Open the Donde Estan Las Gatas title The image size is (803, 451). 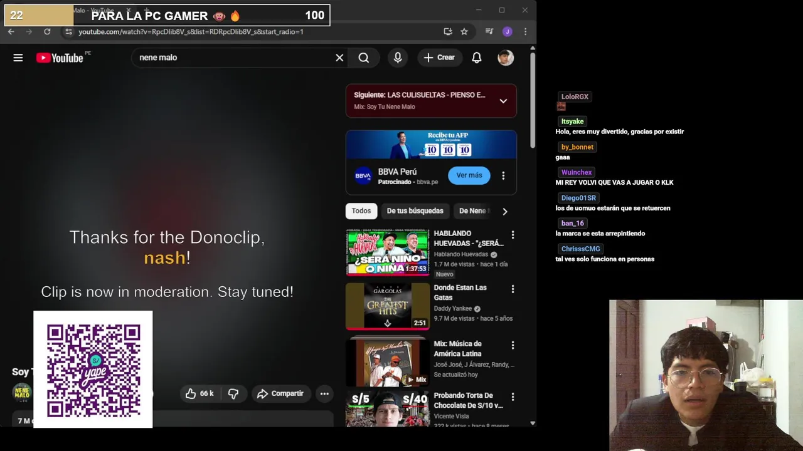460,293
